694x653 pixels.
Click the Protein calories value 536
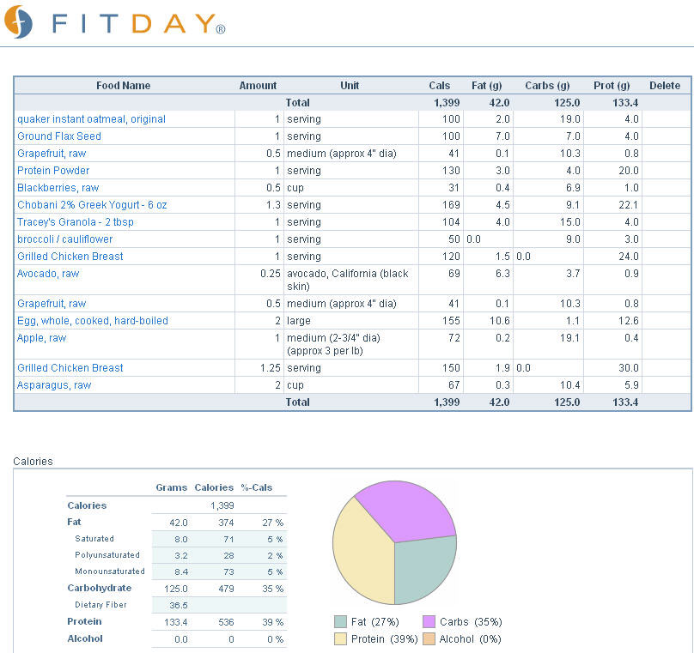pyautogui.click(x=226, y=622)
